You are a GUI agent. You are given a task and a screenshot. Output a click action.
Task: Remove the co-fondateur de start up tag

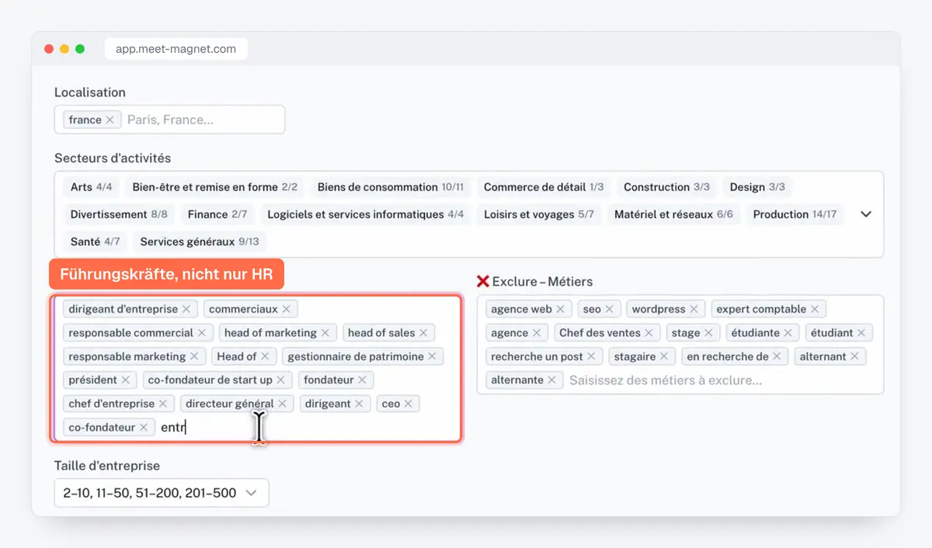click(x=281, y=380)
